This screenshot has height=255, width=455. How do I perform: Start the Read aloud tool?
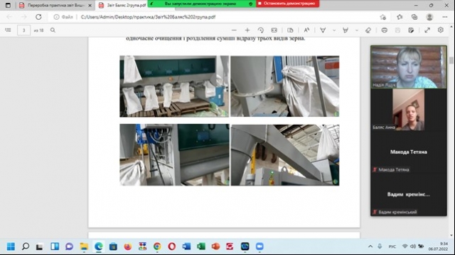pos(306,30)
